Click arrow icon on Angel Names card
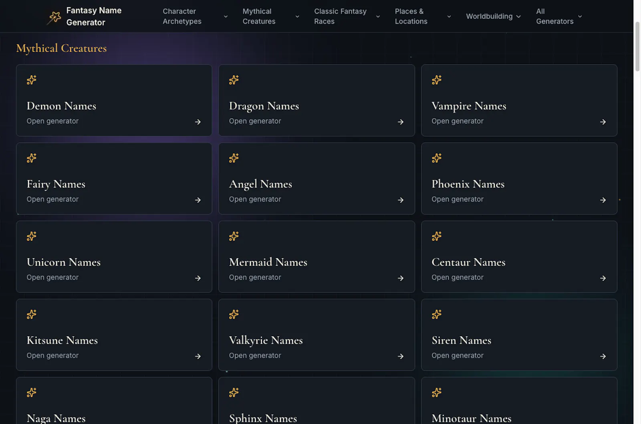This screenshot has height=424, width=641. point(401,200)
